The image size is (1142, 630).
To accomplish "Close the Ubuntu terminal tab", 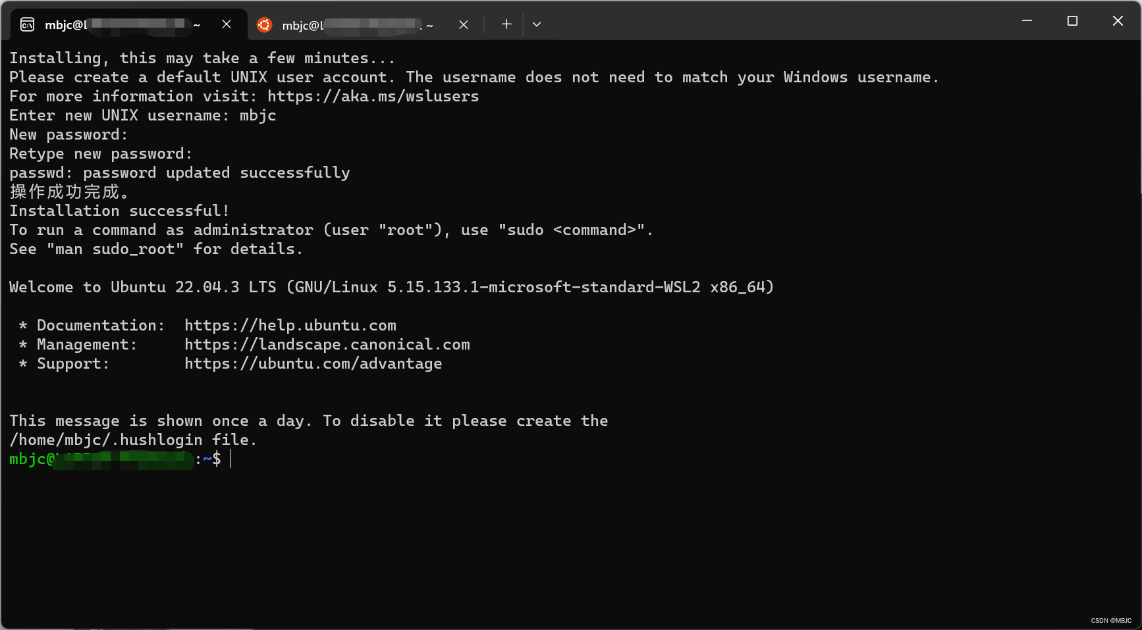I will (x=464, y=24).
